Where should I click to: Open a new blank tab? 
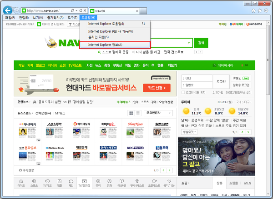(143, 11)
